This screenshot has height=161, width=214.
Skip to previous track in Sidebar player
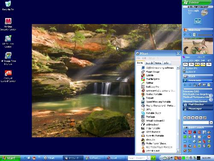pos(185,118)
